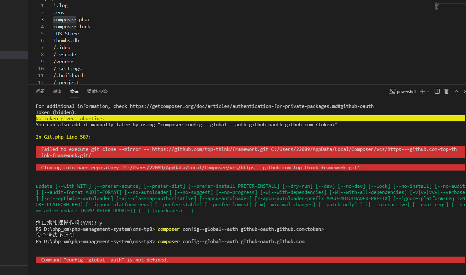Click the /vendor entry in the gitignore file
The height and width of the screenshot is (275, 466).
[63, 61]
